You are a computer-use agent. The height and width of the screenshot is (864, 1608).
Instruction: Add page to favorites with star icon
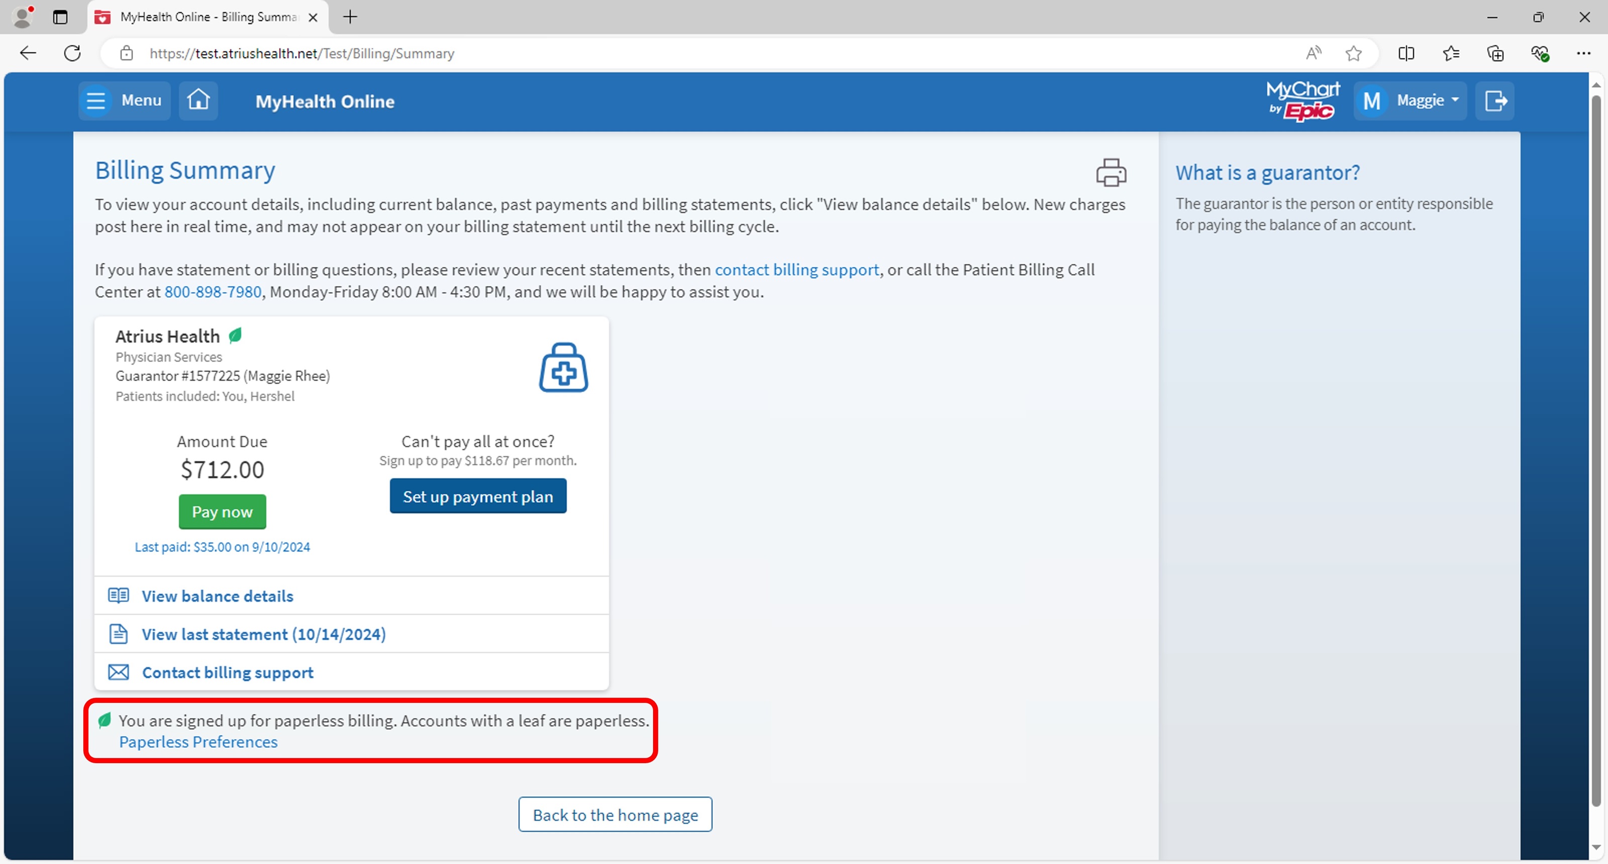tap(1353, 54)
